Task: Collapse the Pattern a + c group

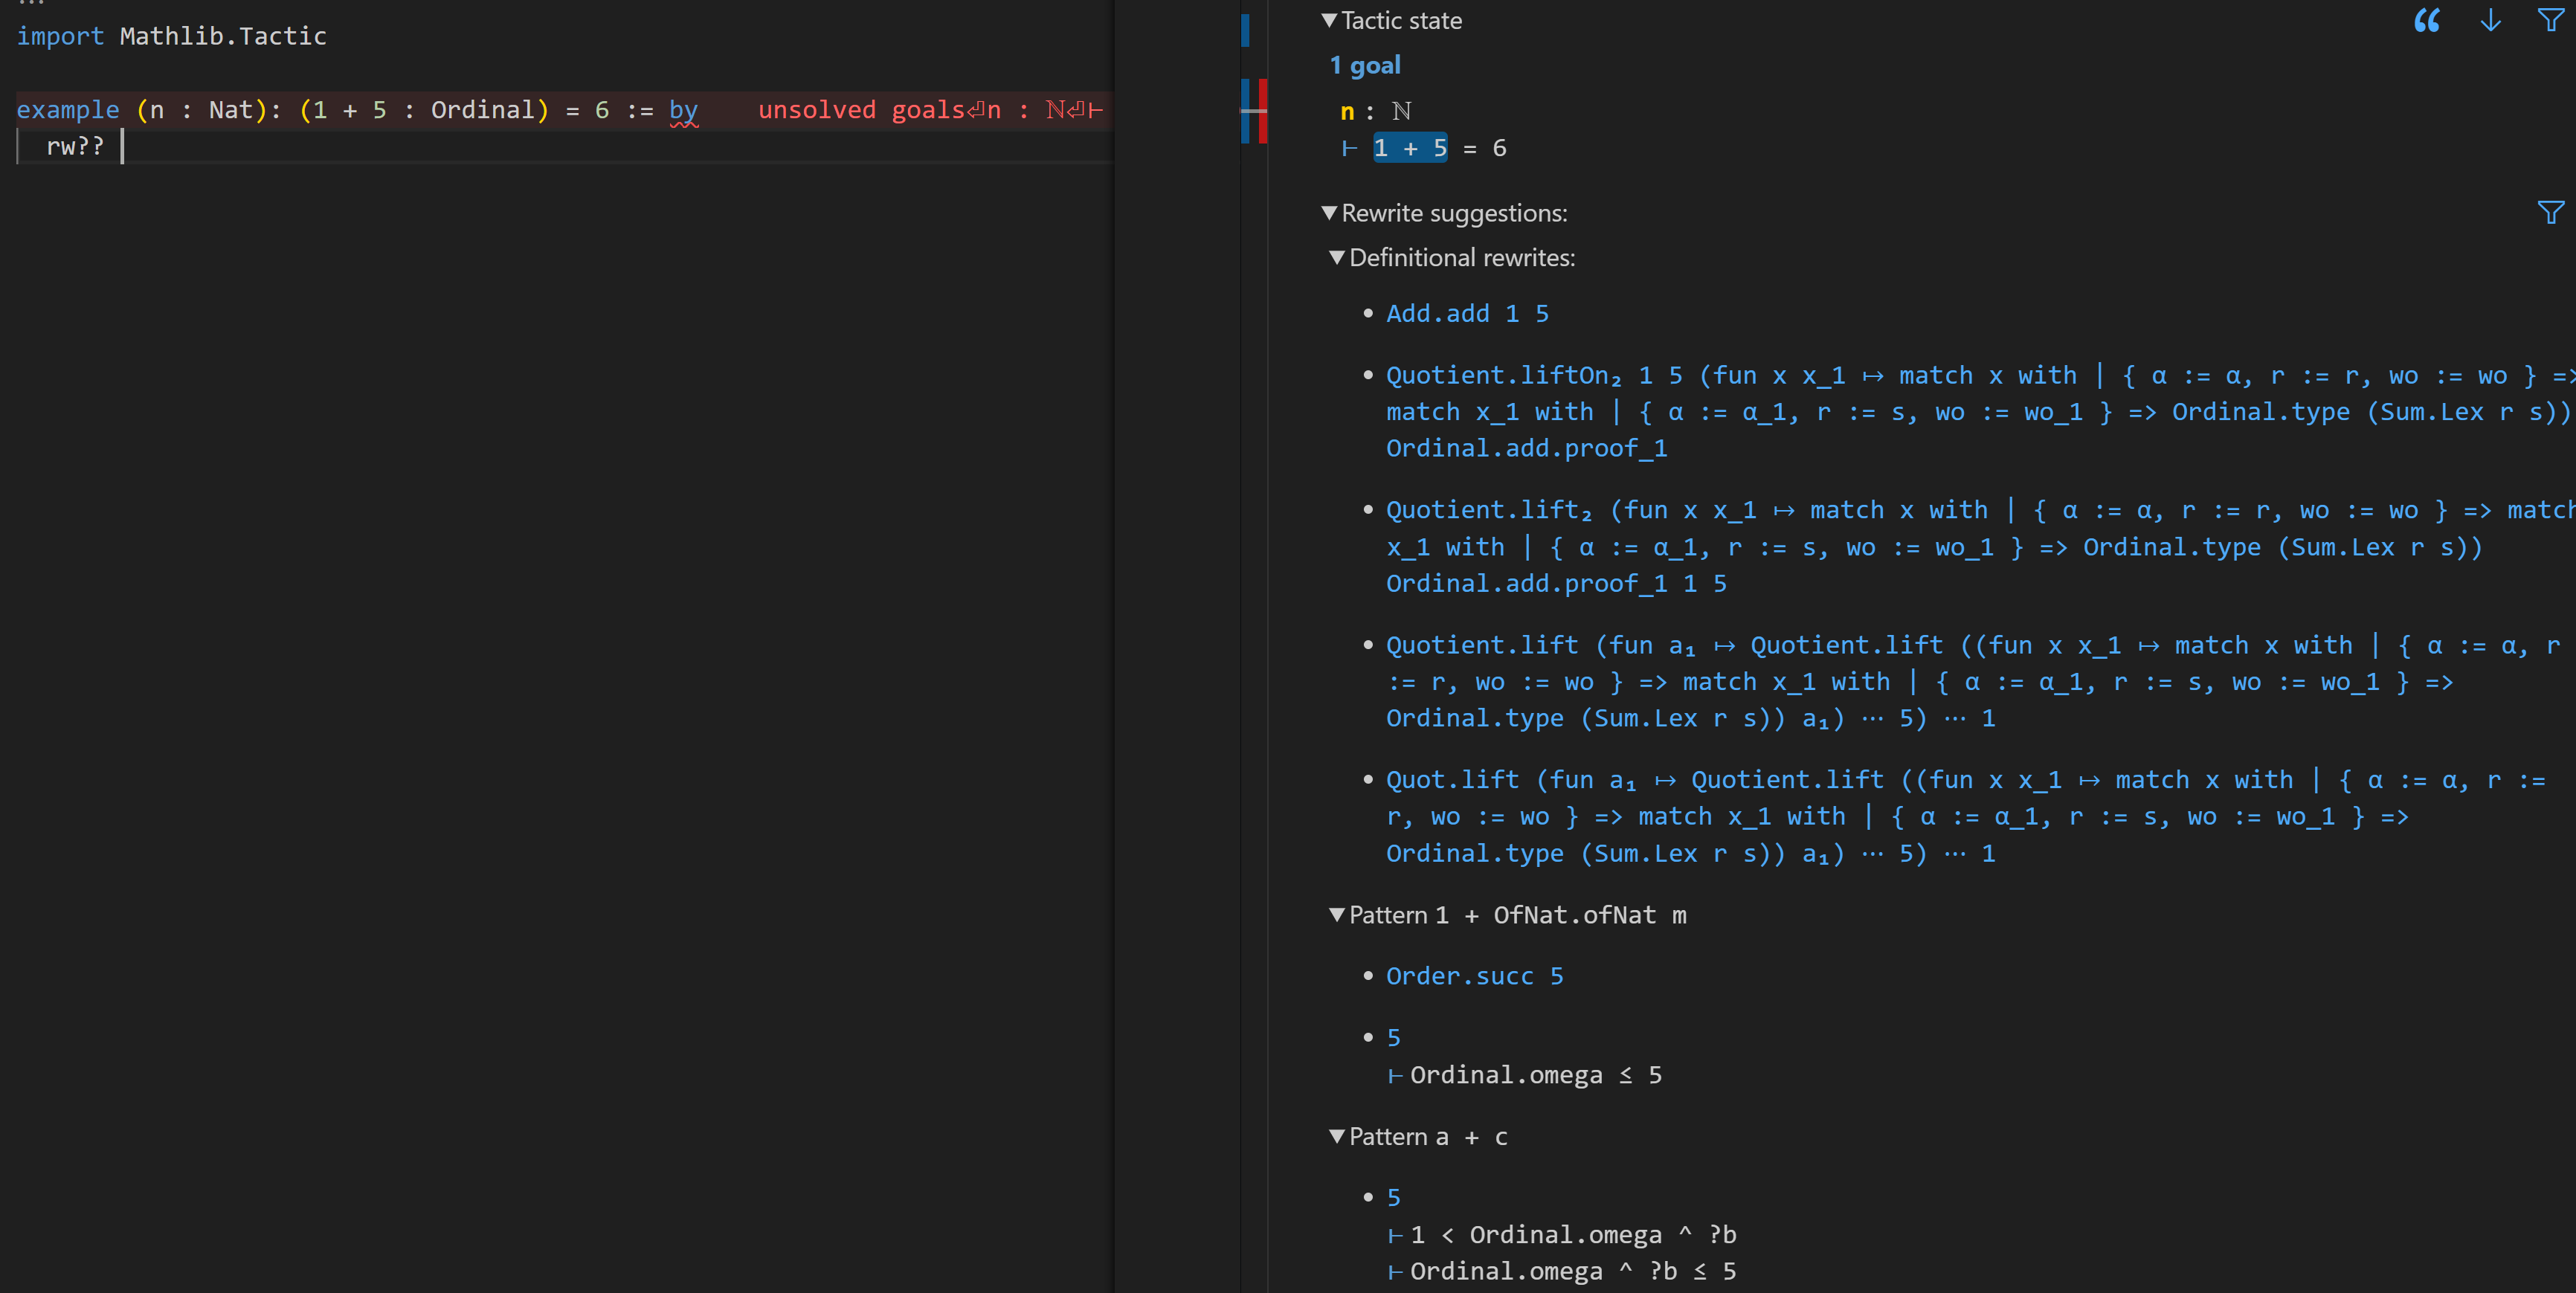Action: tap(1337, 1137)
